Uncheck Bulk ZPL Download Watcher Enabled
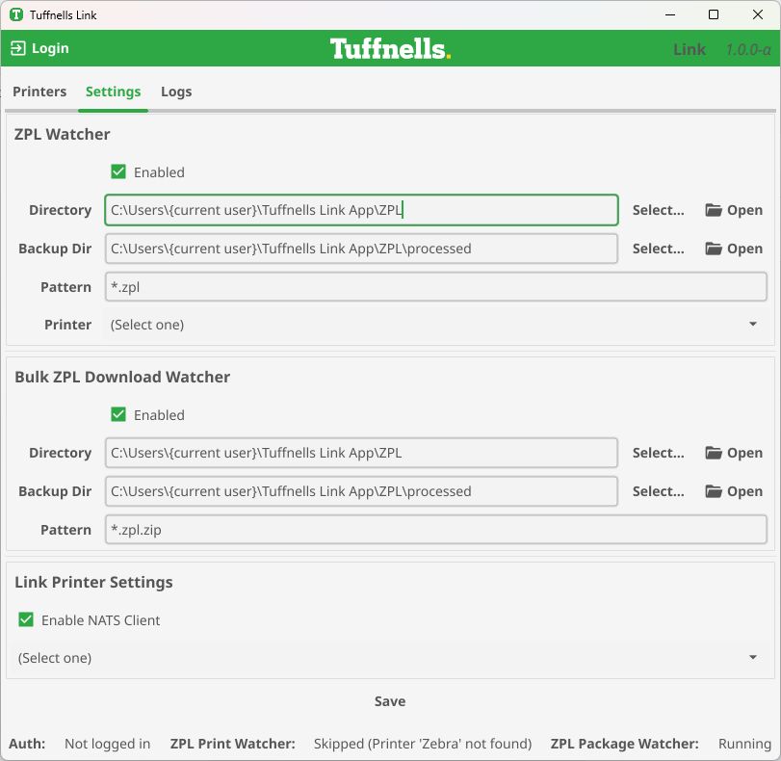This screenshot has height=761, width=781. pyautogui.click(x=118, y=415)
